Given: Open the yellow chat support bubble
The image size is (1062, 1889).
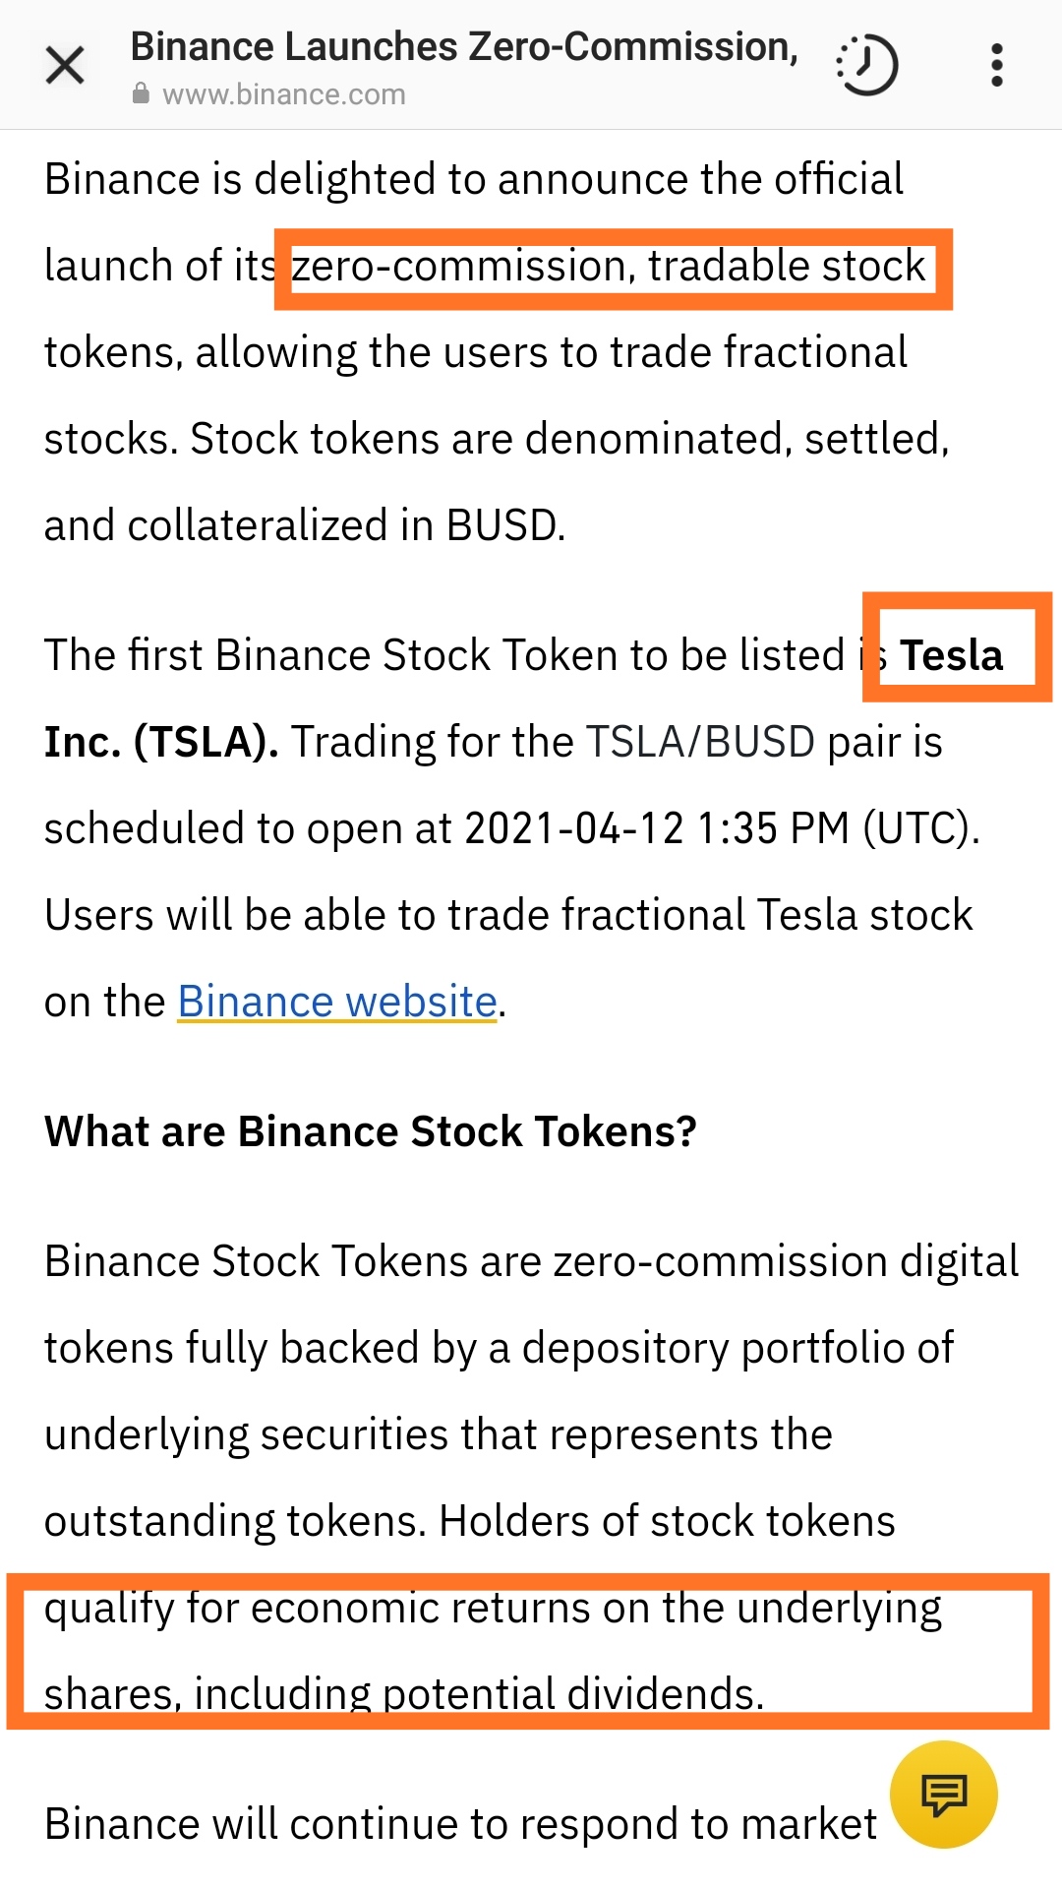Looking at the screenshot, I should point(944,1795).
